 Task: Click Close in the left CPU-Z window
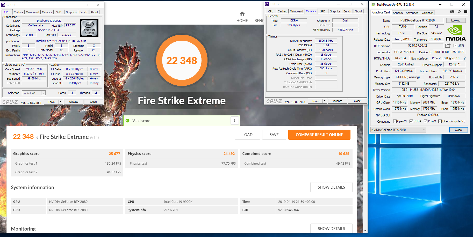pyautogui.click(x=93, y=102)
